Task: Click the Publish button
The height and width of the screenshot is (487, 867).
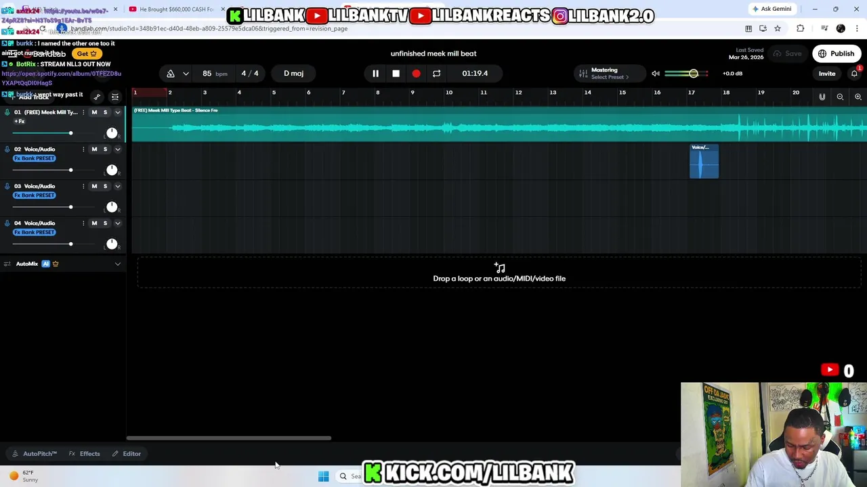Action: coord(837,53)
